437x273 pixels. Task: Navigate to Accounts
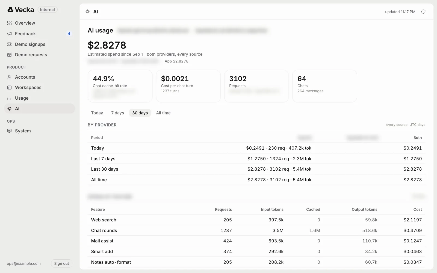[40, 77]
